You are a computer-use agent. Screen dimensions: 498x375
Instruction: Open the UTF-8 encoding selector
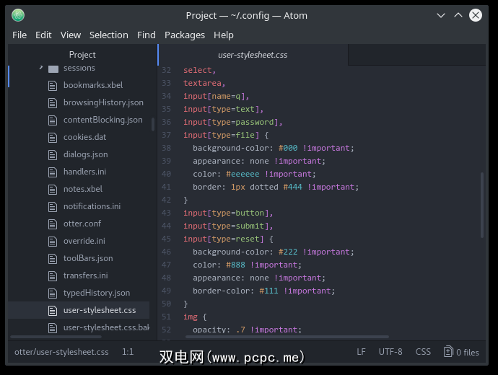pyautogui.click(x=390, y=352)
